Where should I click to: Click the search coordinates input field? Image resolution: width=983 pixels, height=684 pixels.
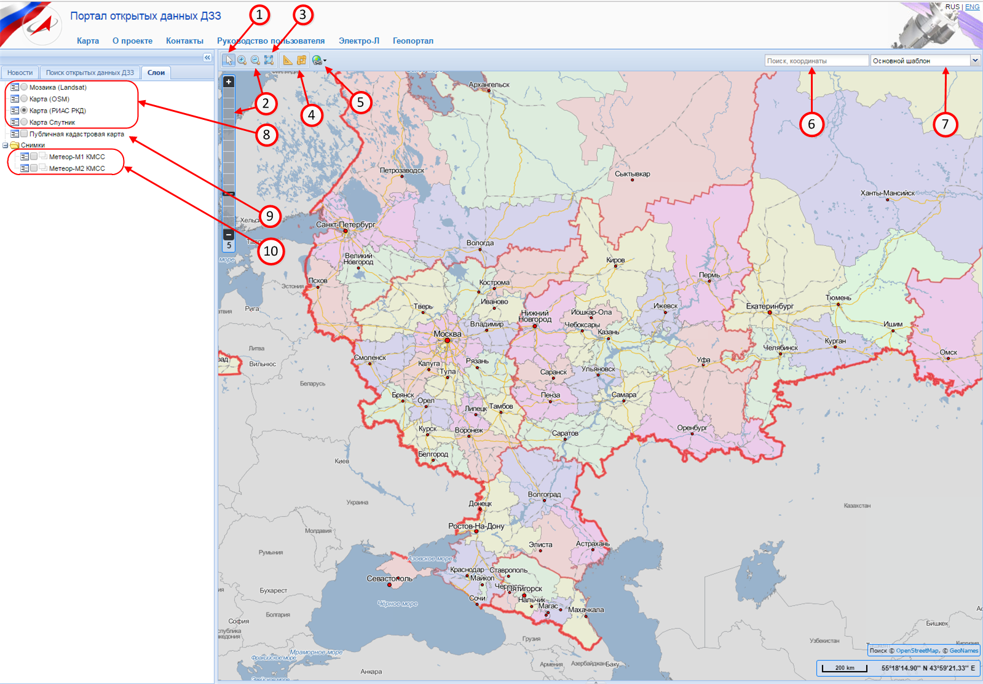(816, 61)
